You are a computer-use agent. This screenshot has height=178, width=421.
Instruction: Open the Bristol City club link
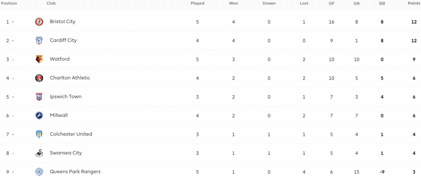62,22
